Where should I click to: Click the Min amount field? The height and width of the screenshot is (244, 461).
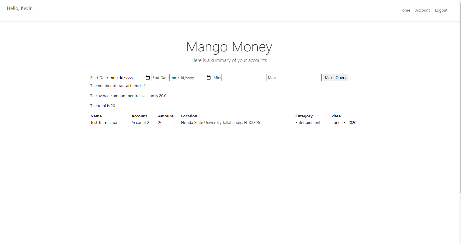[x=244, y=77]
